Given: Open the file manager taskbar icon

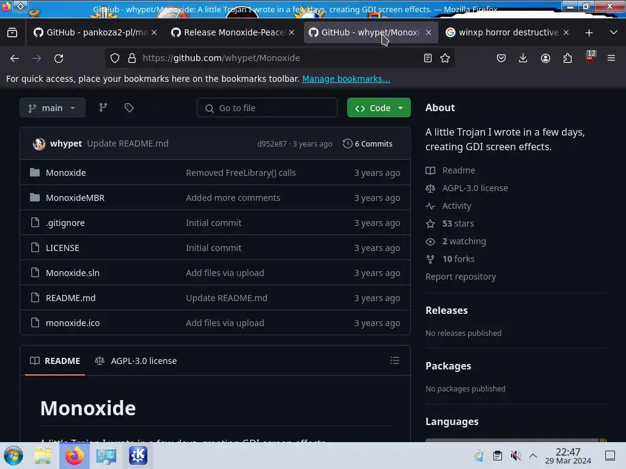Looking at the screenshot, I should tap(43, 456).
